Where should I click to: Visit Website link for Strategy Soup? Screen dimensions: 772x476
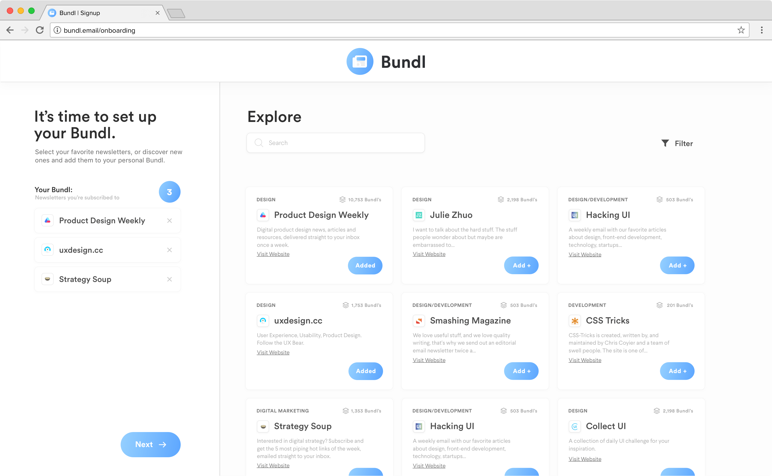(273, 466)
